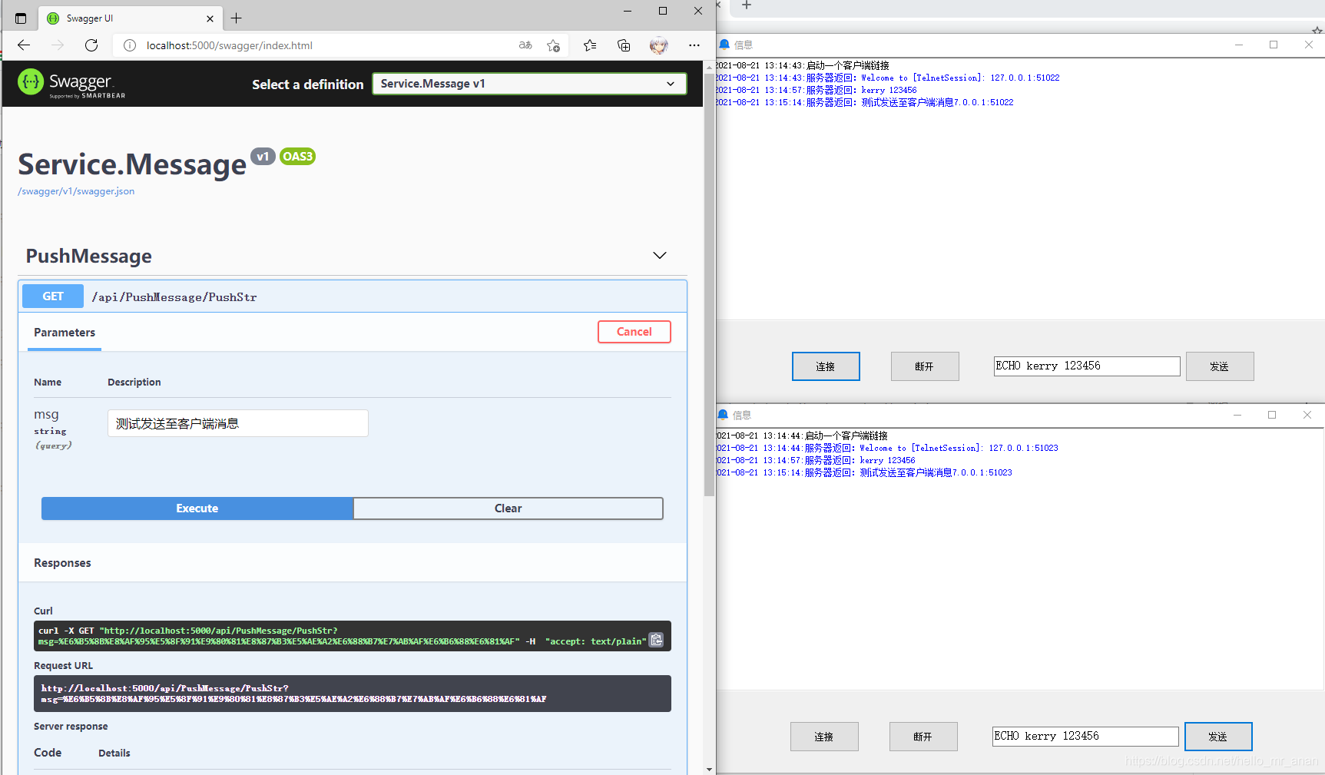This screenshot has width=1325, height=775.
Task: Maximize the upper 信息 window
Action: click(x=1274, y=45)
